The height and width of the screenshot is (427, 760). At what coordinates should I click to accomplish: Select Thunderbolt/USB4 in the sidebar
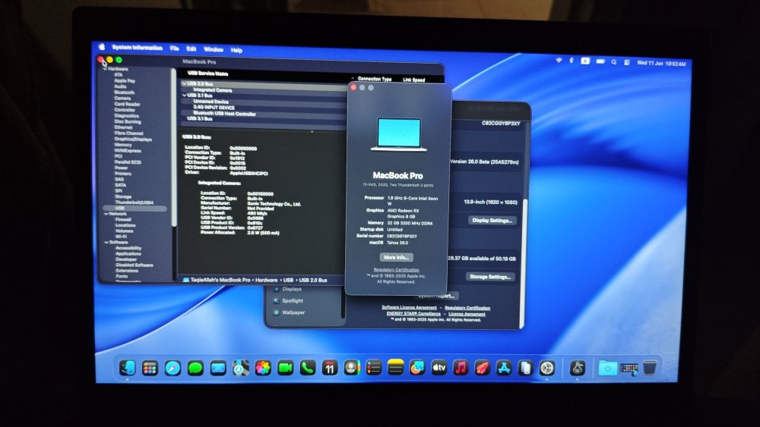click(x=135, y=203)
